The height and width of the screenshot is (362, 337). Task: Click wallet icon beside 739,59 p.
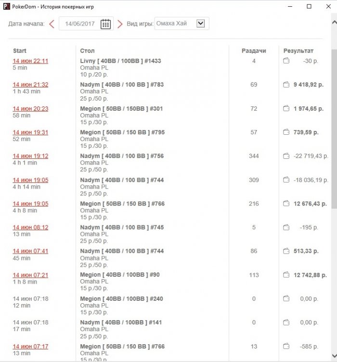(x=286, y=132)
